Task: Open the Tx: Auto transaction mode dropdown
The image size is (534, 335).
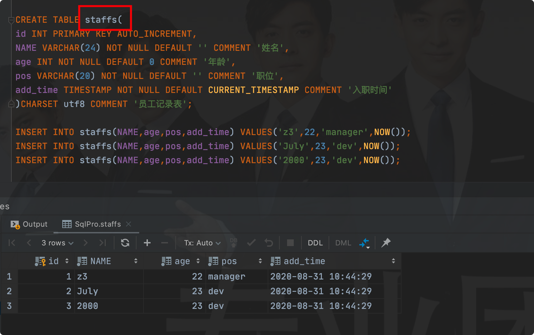Action: pos(202,243)
